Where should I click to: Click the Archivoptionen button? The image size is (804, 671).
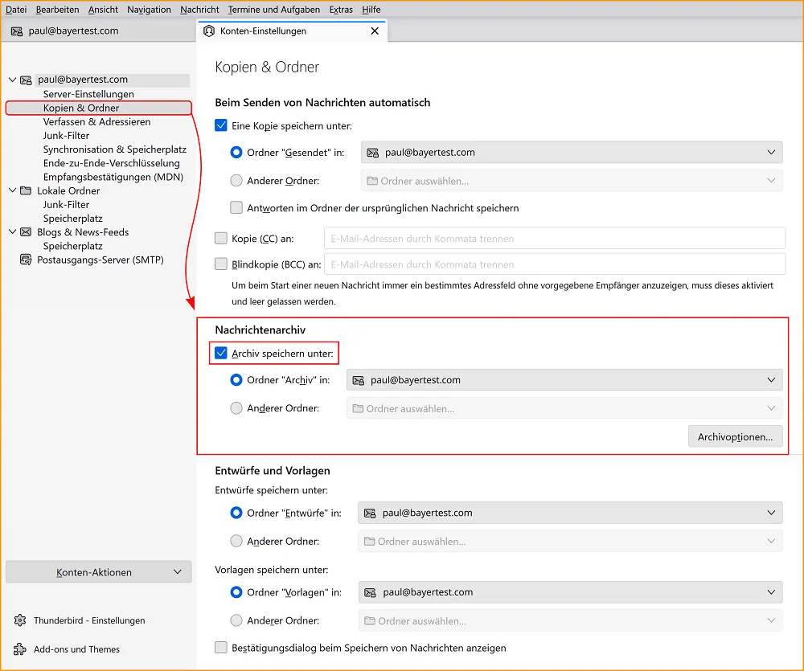coord(735,436)
